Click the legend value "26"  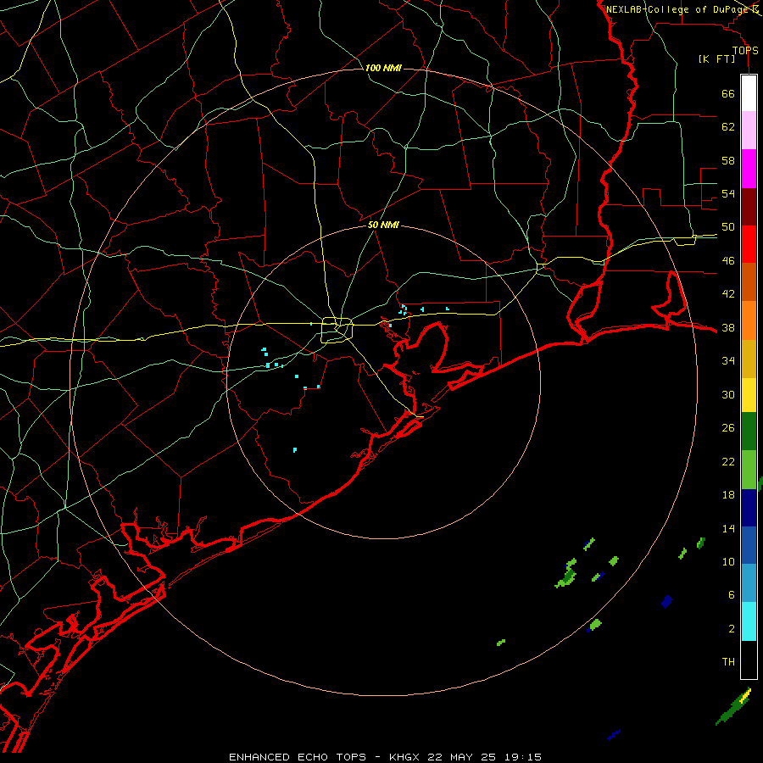(728, 428)
